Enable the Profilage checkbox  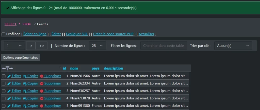3,34
